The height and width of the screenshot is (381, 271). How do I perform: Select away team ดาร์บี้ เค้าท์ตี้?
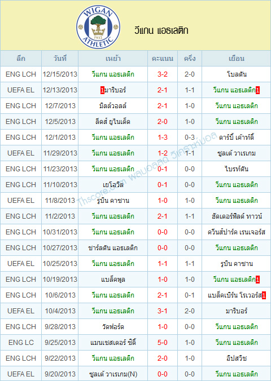tap(237, 138)
